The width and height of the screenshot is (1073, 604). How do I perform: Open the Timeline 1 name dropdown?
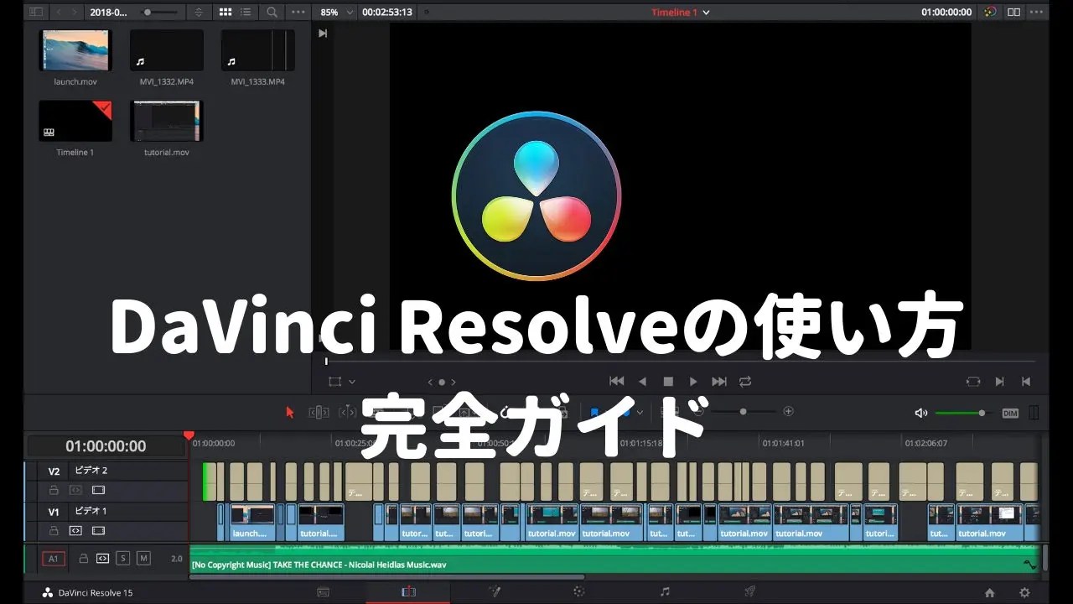(x=681, y=13)
